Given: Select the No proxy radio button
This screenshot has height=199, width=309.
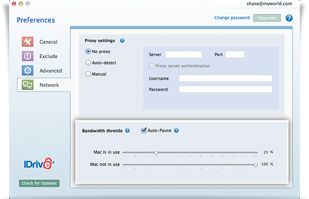Looking at the screenshot, I should tap(88, 52).
